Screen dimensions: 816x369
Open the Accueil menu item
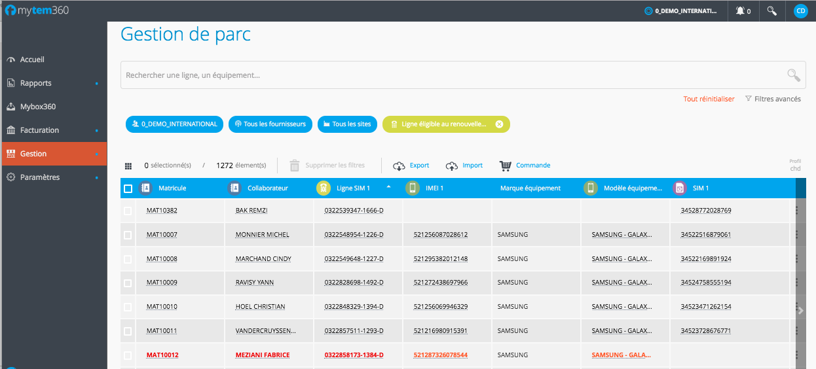click(54, 60)
